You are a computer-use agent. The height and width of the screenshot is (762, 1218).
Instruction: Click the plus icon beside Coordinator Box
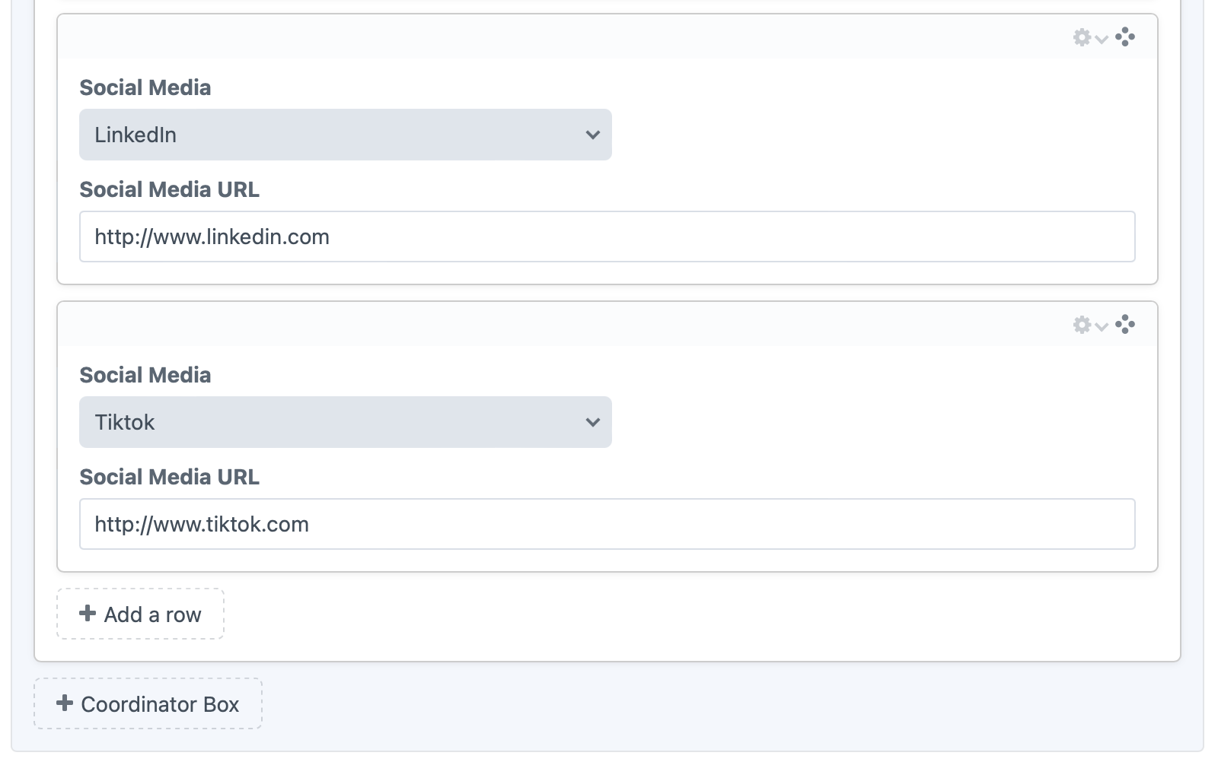click(x=65, y=703)
